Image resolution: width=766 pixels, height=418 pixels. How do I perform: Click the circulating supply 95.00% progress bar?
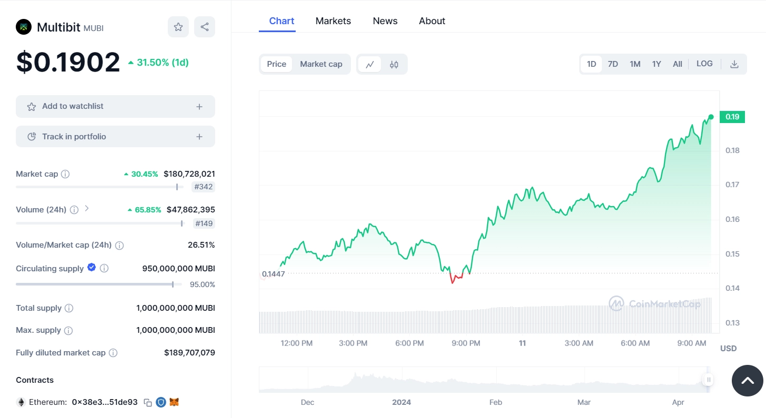[99, 284]
